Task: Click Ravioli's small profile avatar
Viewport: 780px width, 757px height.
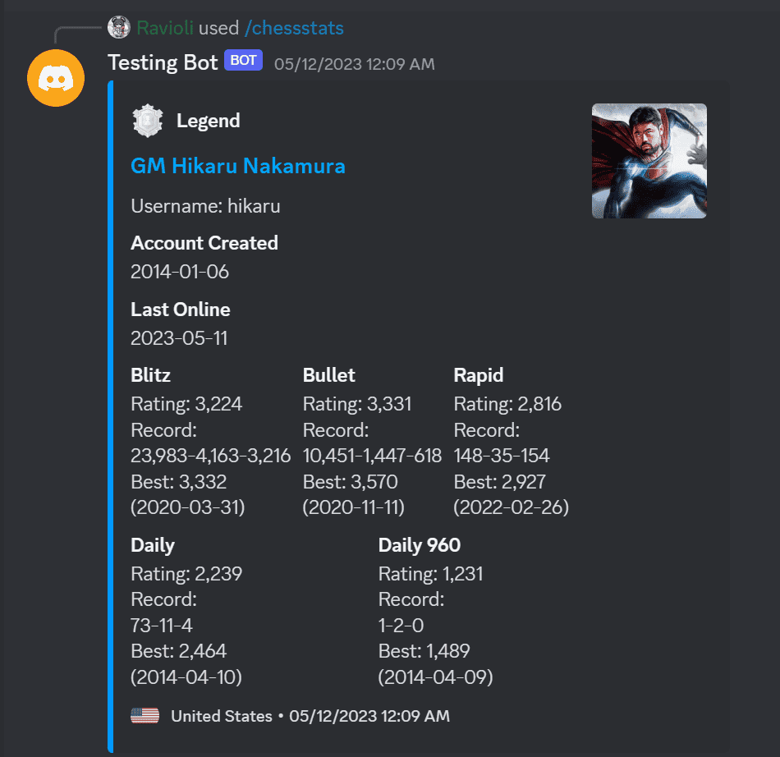Action: point(119,27)
